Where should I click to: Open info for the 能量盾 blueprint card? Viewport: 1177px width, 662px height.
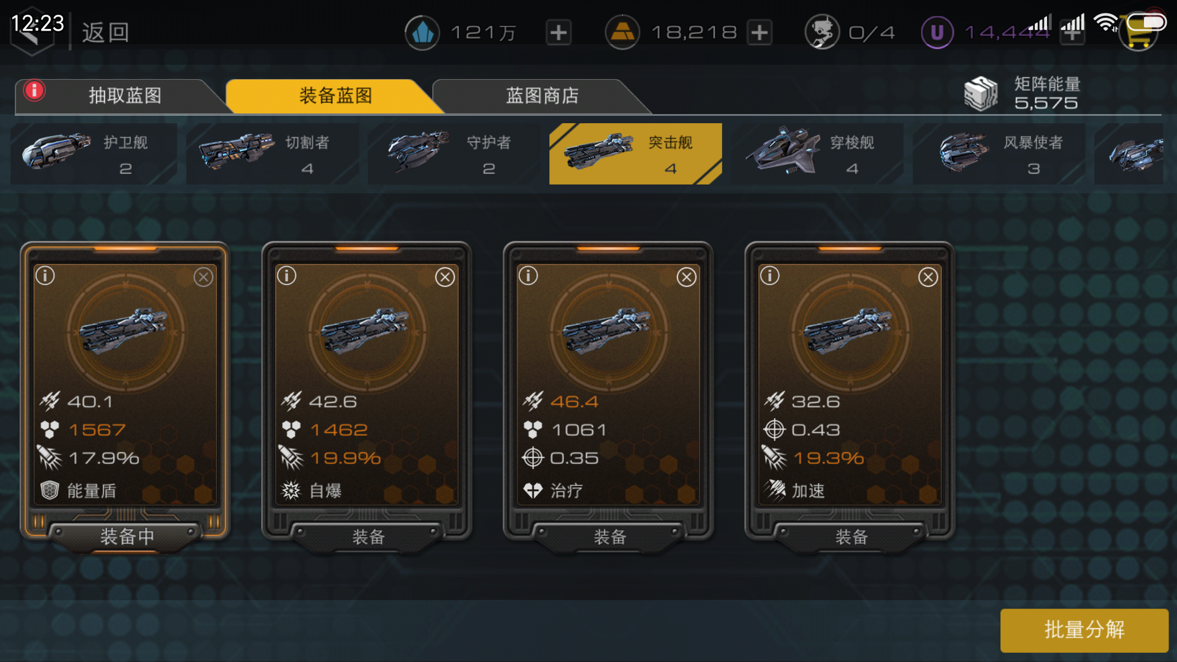click(45, 276)
